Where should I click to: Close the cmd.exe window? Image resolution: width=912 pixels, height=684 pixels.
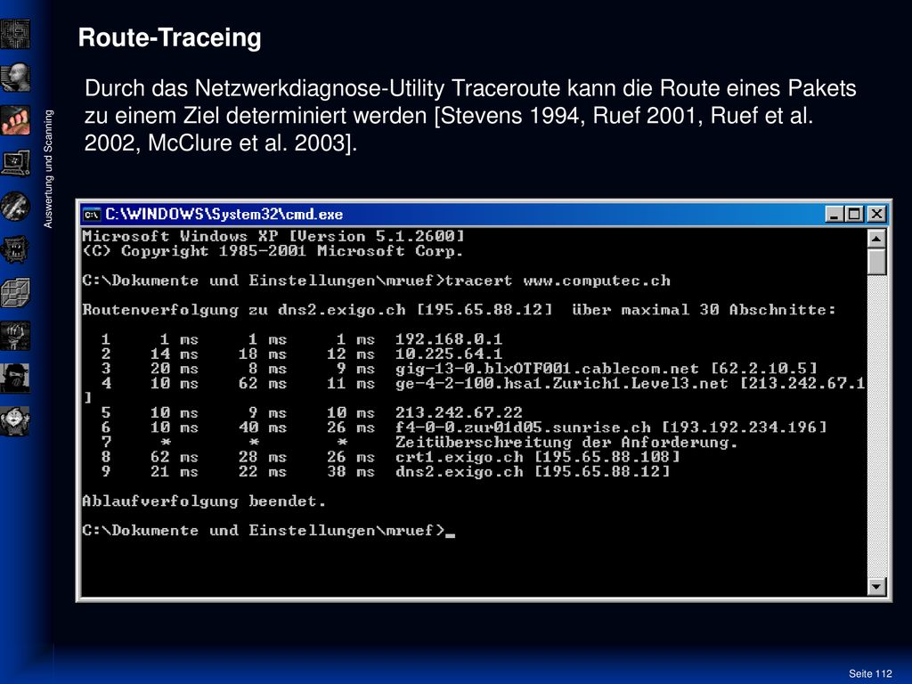coord(876,214)
